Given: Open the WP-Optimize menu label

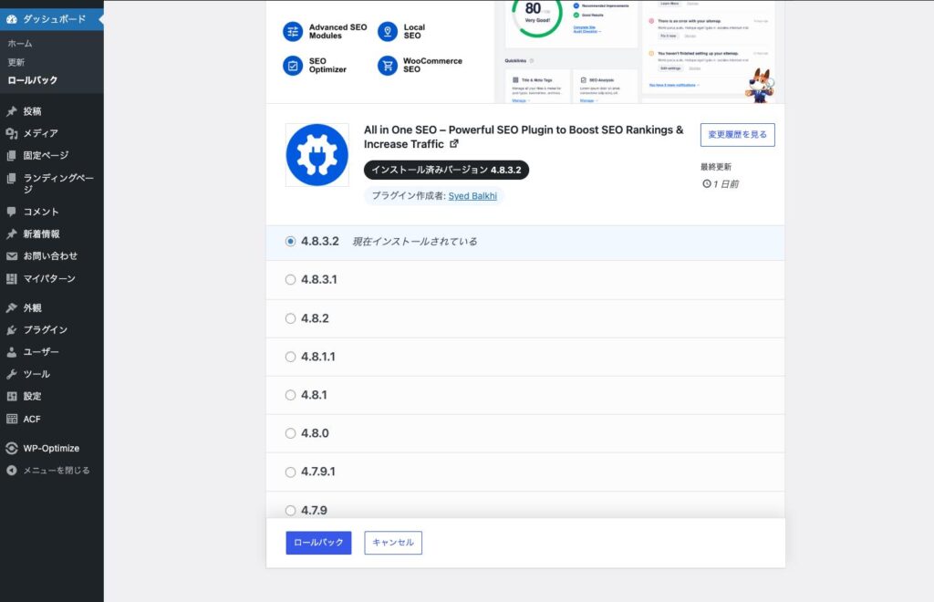Looking at the screenshot, I should pyautogui.click(x=51, y=449).
